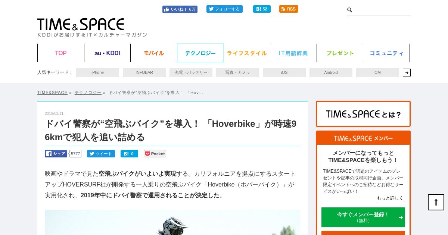The image size is (448, 235).
Task: Click the TIME&SPACE メンバー panel header
Action: click(363, 138)
